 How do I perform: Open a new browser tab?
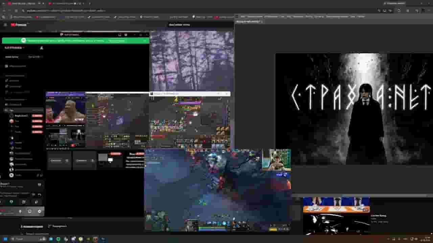click(x=90, y=3)
